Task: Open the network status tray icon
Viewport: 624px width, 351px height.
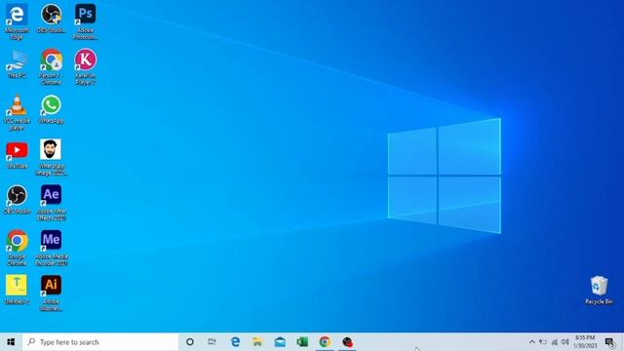Action: pos(555,342)
